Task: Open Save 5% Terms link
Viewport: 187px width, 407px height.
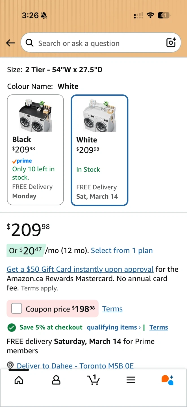Action: pyautogui.click(x=159, y=327)
